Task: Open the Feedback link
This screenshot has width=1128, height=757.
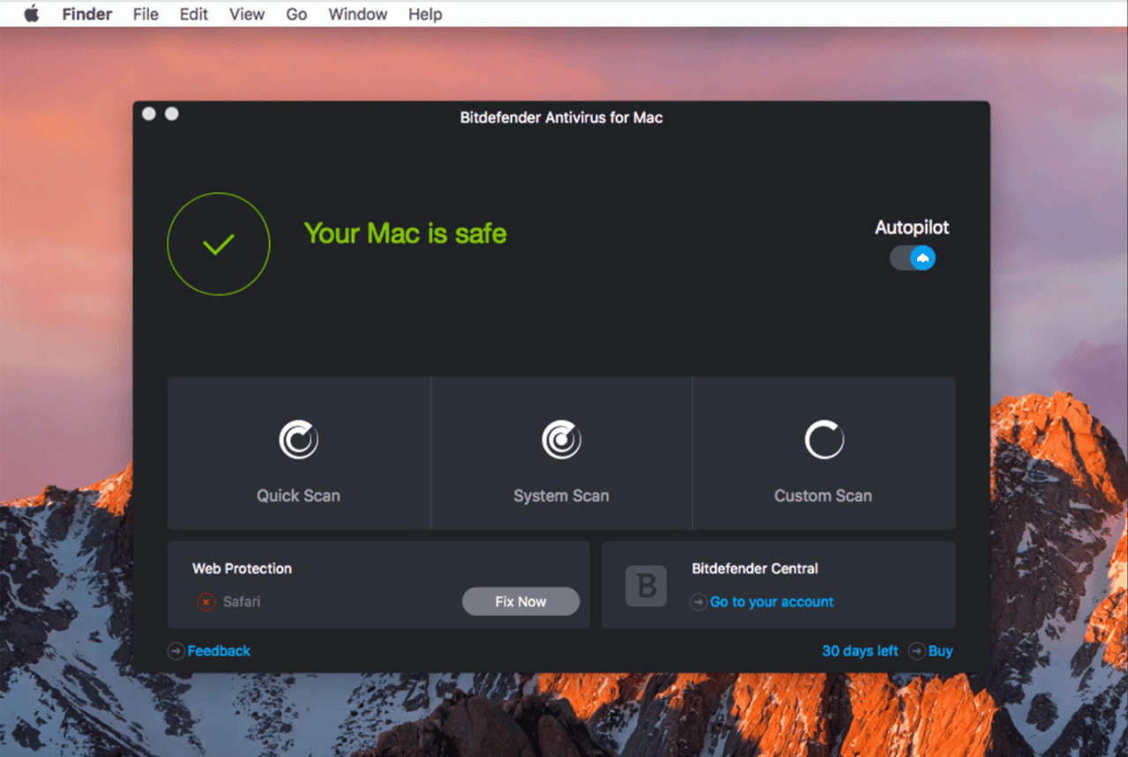Action: coord(219,651)
